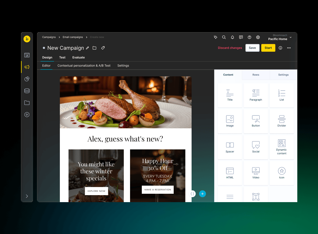Select the roast duck hero image

(126, 102)
